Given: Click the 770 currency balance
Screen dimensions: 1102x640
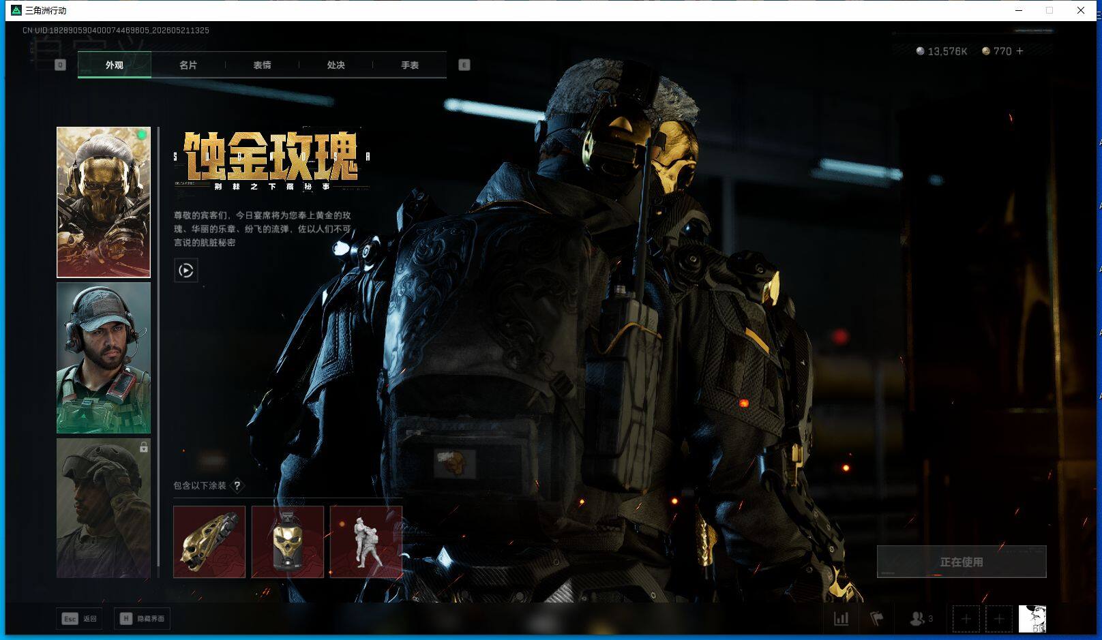Looking at the screenshot, I should click(997, 51).
